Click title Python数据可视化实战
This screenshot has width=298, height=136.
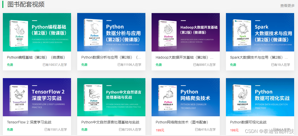pyautogui.click(x=248, y=122)
